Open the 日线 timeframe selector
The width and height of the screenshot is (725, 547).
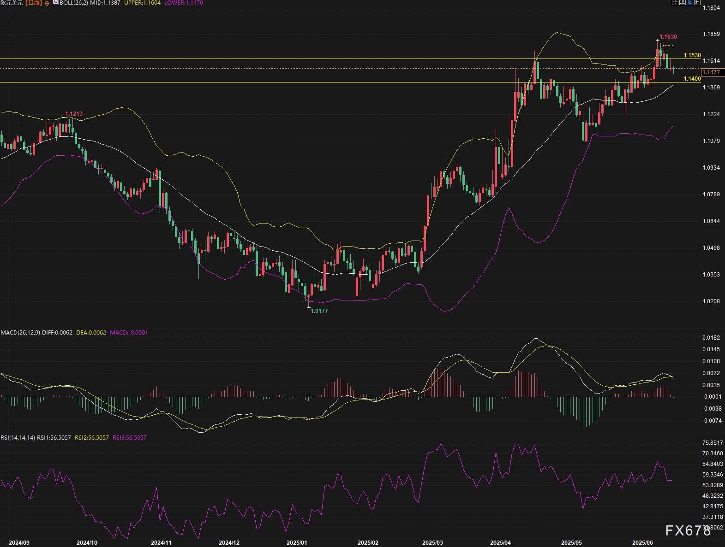pyautogui.click(x=34, y=3)
